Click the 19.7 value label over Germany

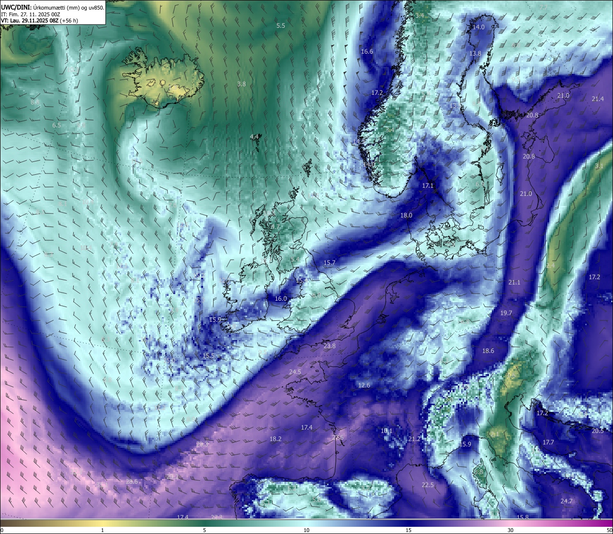(506, 313)
